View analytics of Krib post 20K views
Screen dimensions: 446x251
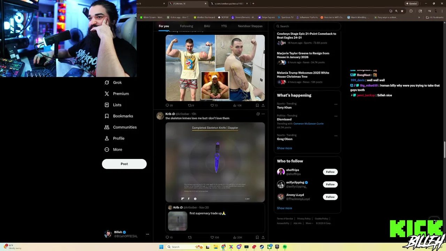tap(238, 237)
